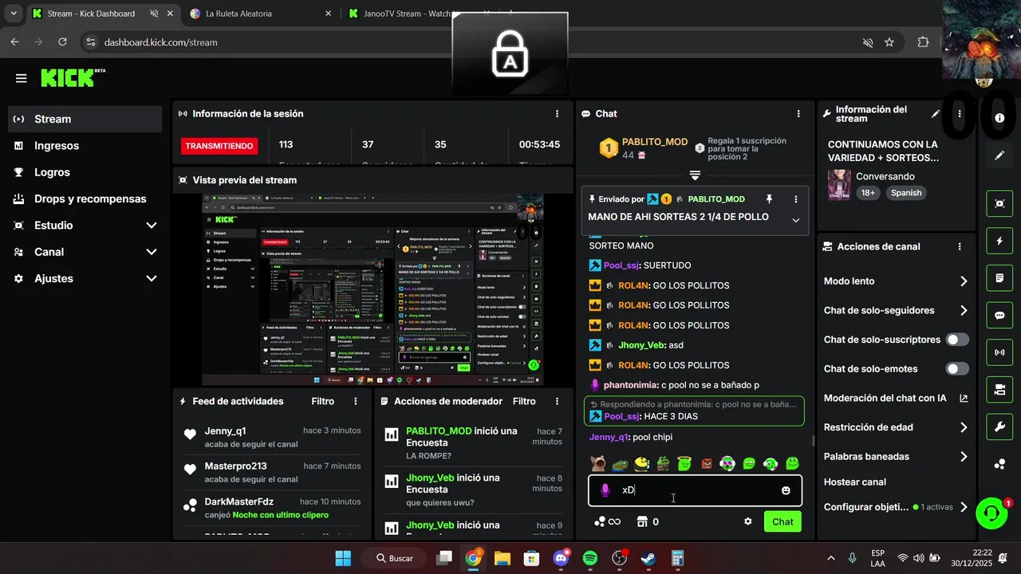This screenshot has width=1021, height=574.
Task: Switch to La Ruleta Aleatoria tab
Action: (x=261, y=14)
